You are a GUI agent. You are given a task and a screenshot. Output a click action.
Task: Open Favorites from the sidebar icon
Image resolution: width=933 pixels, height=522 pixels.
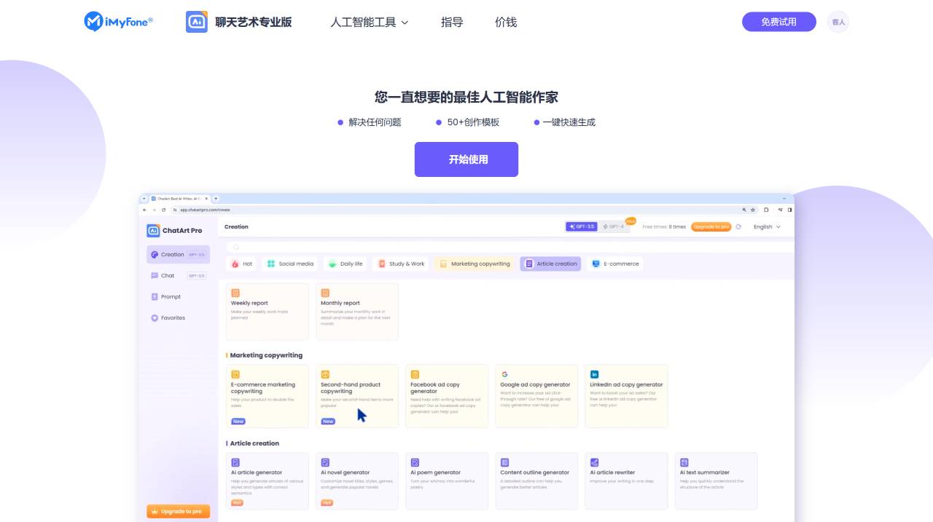pos(154,317)
